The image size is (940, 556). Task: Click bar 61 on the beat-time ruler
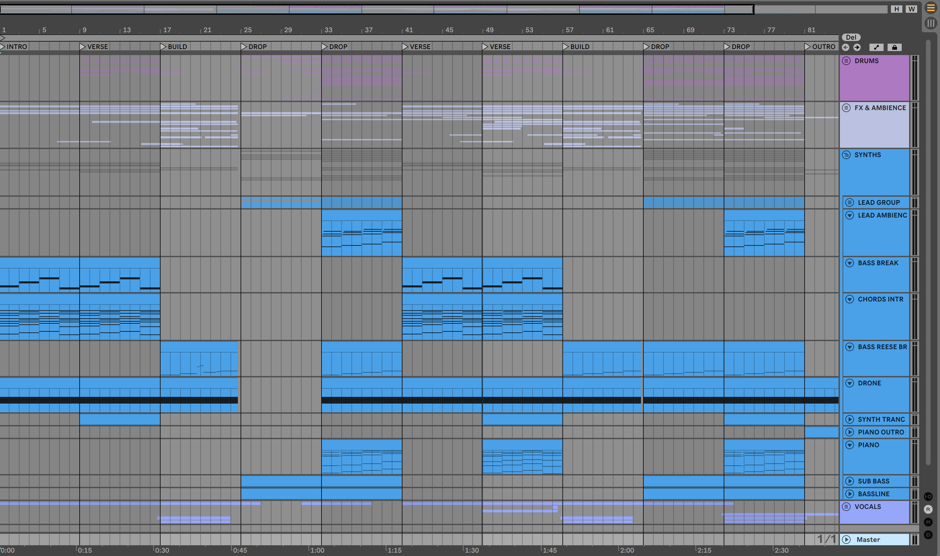[610, 30]
